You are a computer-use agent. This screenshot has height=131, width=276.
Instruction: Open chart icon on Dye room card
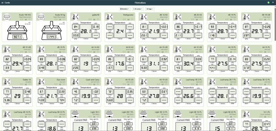[60, 84]
